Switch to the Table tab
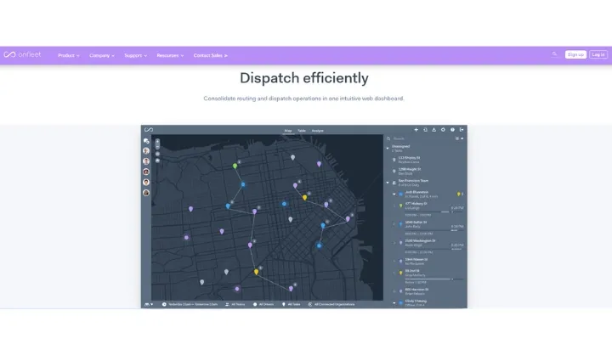 [301, 131]
